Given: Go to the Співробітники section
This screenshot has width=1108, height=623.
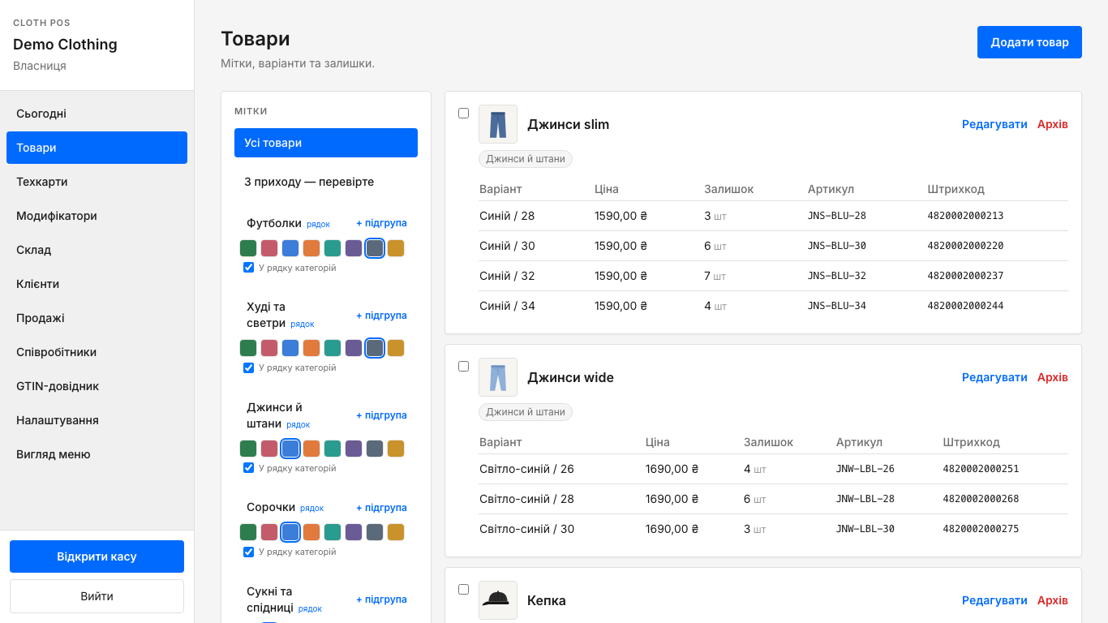Looking at the screenshot, I should [97, 352].
